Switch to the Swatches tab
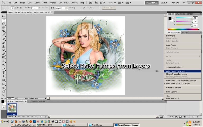Viewport: 203px width, 127px height. (x=180, y=14)
